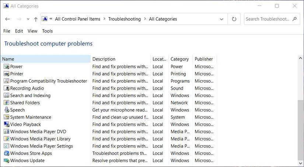The height and width of the screenshot is (167, 304).
Task: Sort by the Name column header
Action: [x=45, y=59]
